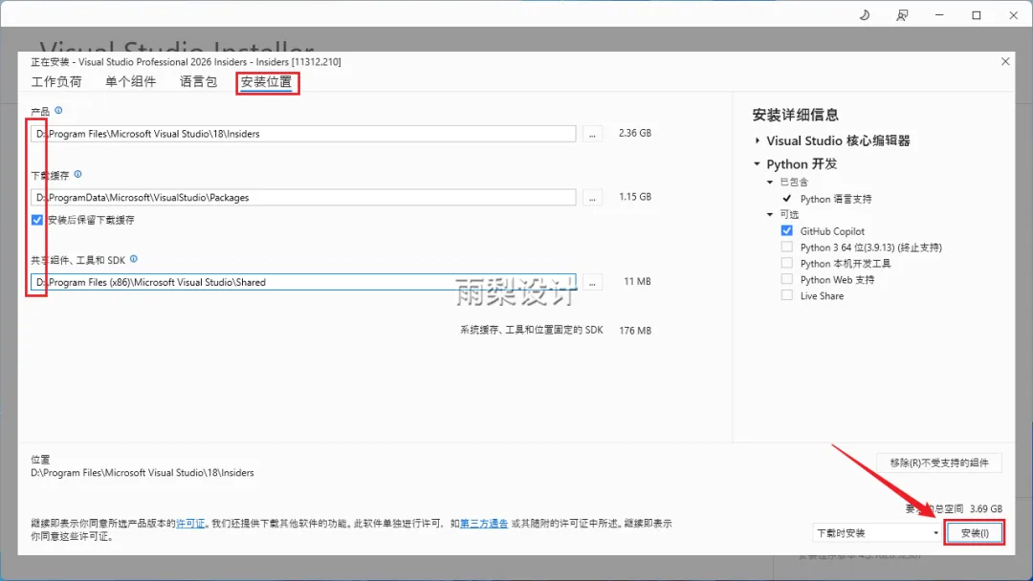This screenshot has height=581, width=1033.
Task: Select the 语言包 tab
Action: click(x=198, y=81)
